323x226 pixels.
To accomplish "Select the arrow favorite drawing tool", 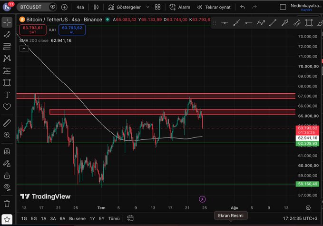I will coord(284,23).
